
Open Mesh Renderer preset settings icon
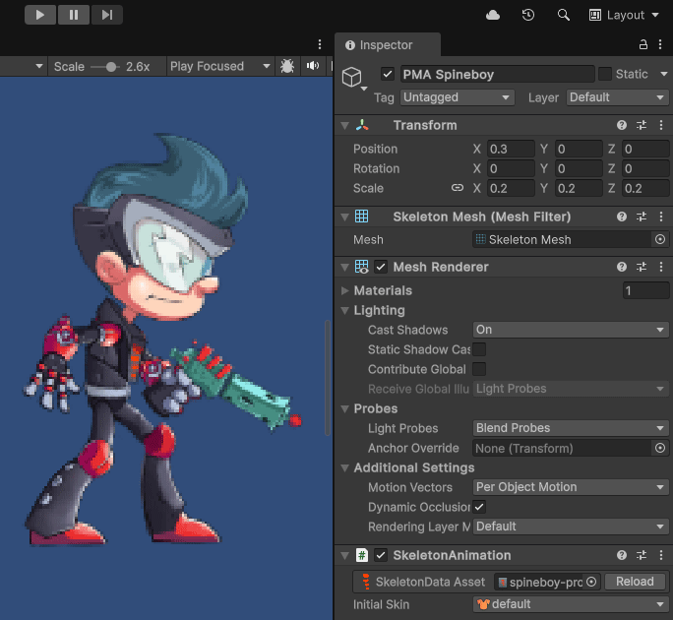pos(642,267)
